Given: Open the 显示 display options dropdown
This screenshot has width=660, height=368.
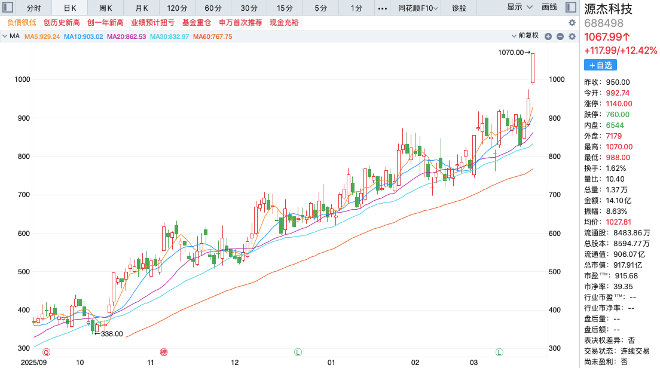Looking at the screenshot, I should coord(518,8).
